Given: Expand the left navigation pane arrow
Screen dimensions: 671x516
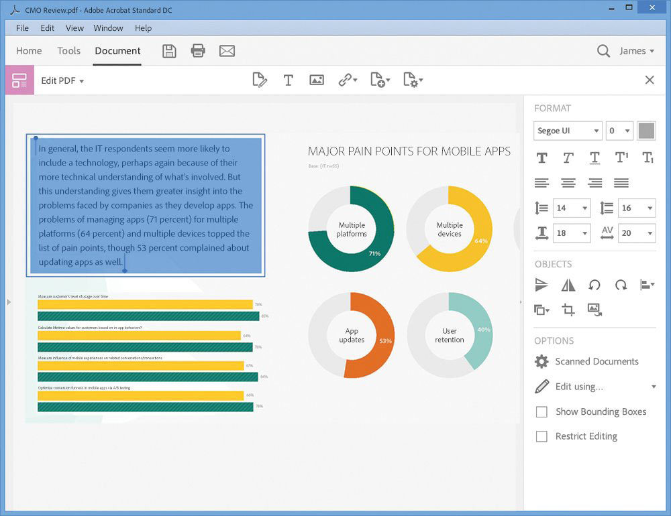Looking at the screenshot, I should click(x=9, y=302).
